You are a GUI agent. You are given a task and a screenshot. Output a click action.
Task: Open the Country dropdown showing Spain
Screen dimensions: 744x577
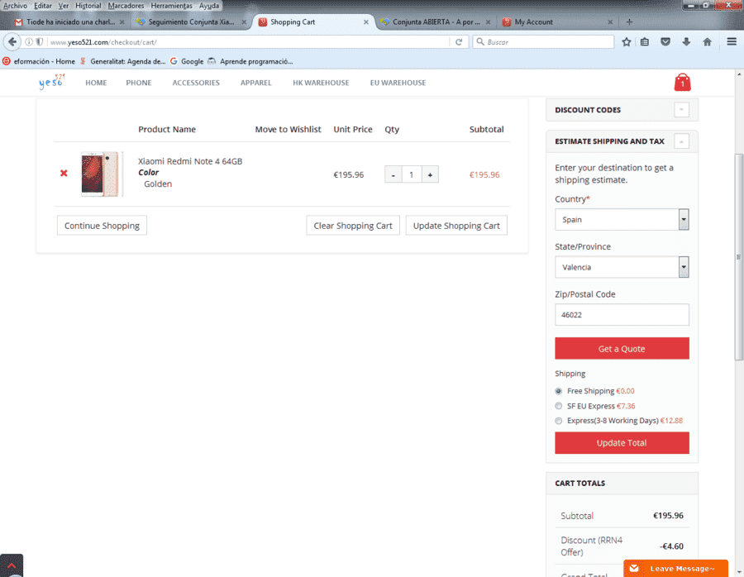(622, 219)
